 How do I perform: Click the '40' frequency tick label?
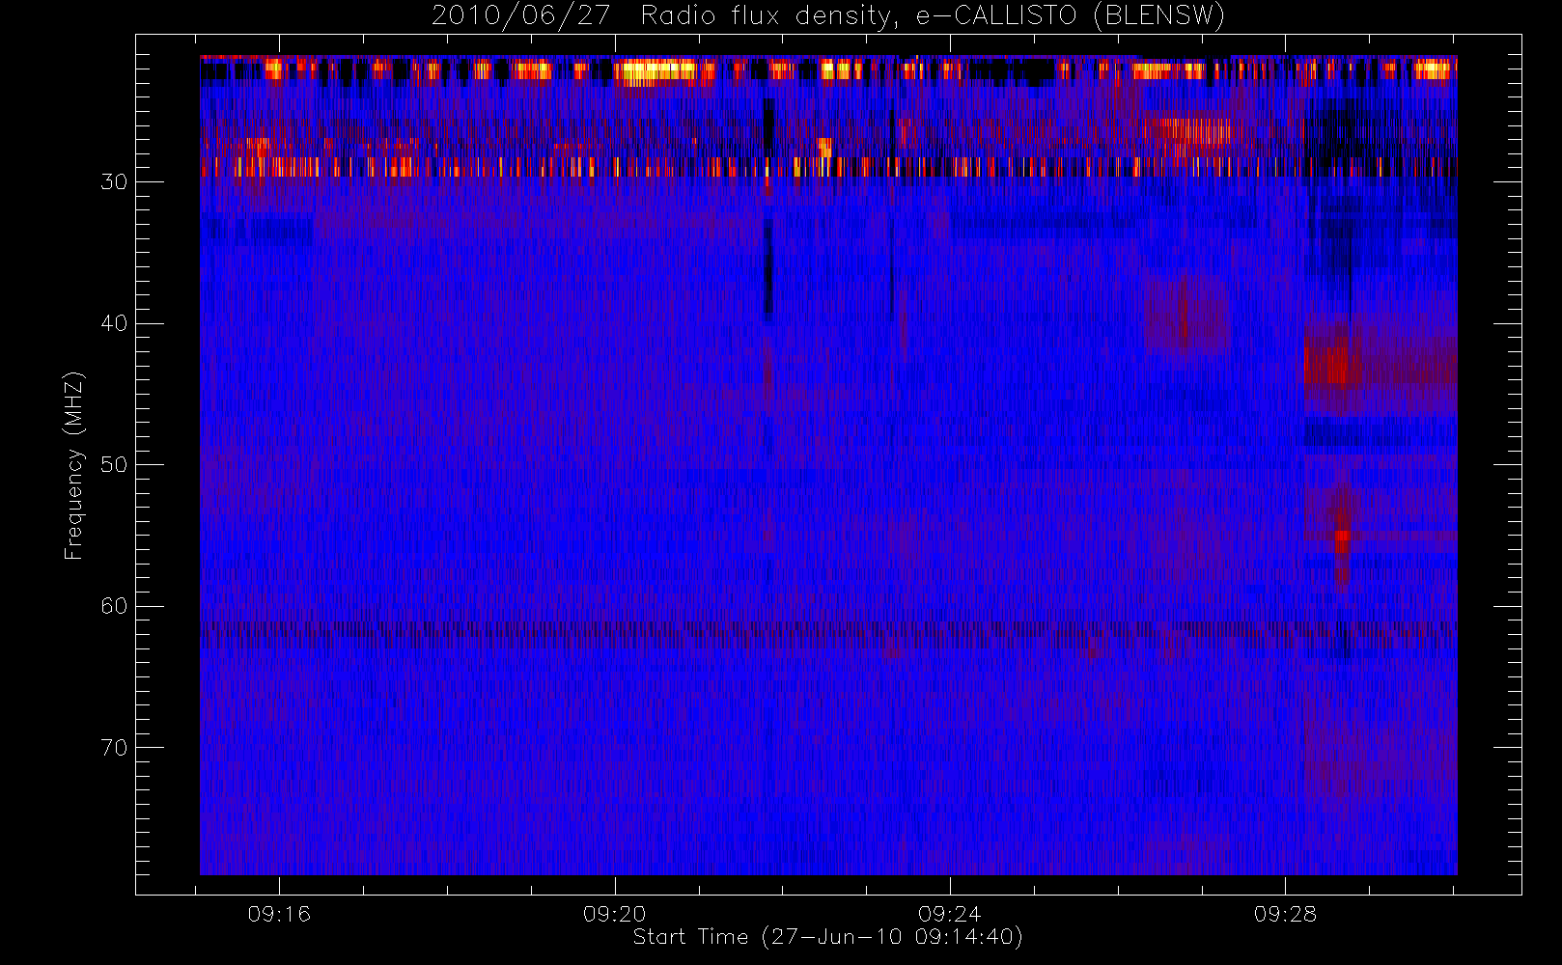[x=114, y=323]
